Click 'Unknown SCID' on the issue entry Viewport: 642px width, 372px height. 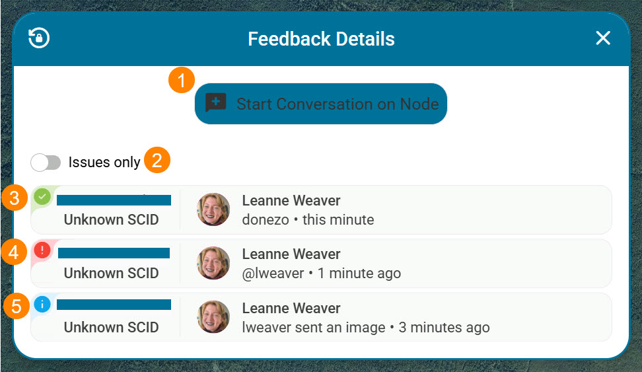(111, 274)
